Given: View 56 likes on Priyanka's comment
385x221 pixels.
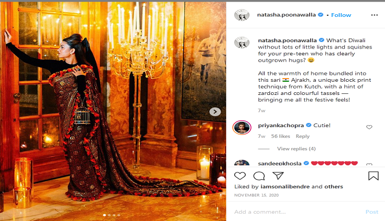Looking at the screenshot, I should coord(281,136).
